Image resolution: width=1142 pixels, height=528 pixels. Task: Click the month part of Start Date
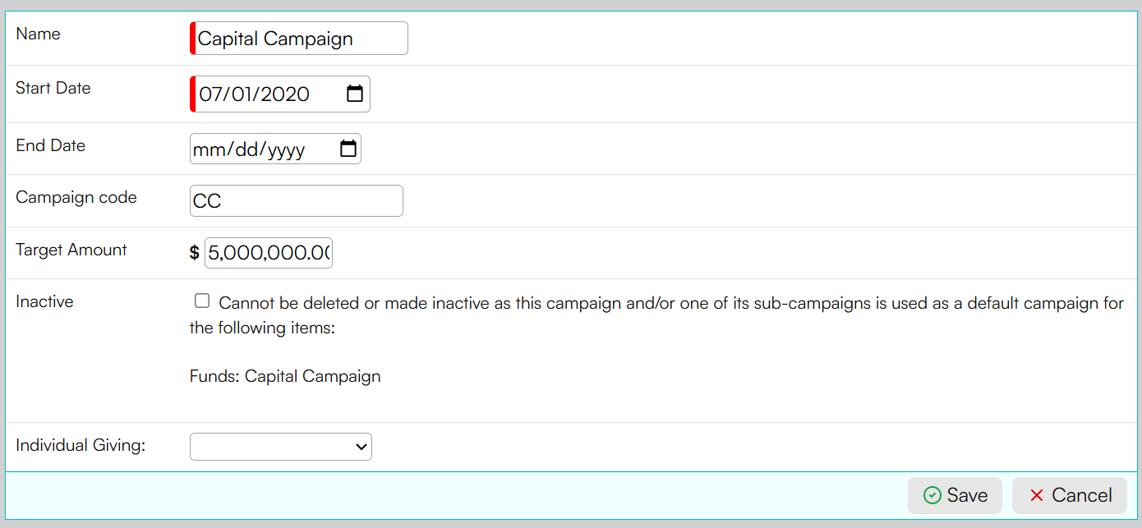coord(210,94)
